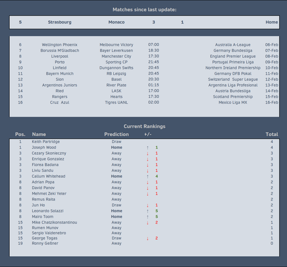Click Florea Badana name

45,164
